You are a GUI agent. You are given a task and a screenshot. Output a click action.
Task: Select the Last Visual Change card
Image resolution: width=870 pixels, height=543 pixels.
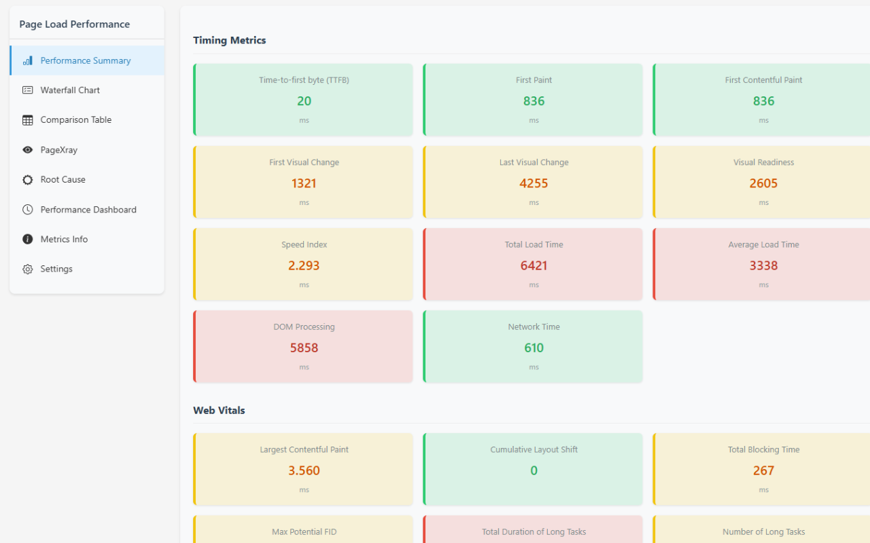(533, 182)
